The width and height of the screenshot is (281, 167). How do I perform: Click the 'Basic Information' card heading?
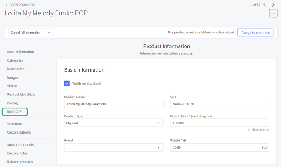(x=84, y=70)
